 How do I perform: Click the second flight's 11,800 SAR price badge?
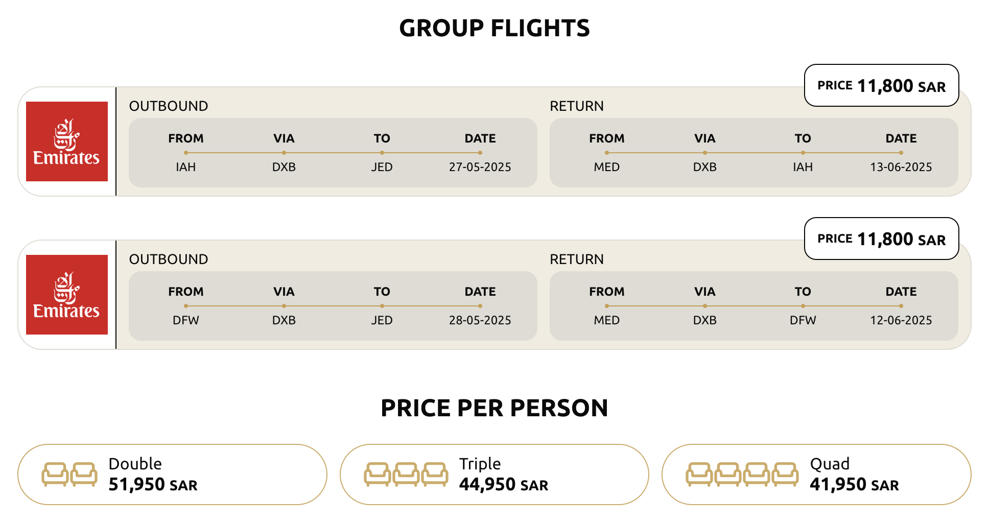(881, 239)
